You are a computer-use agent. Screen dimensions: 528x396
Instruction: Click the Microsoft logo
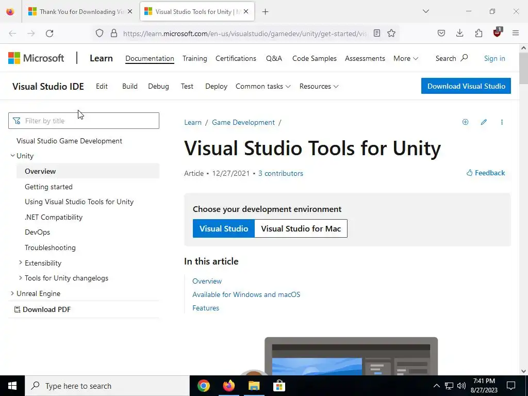(36, 58)
